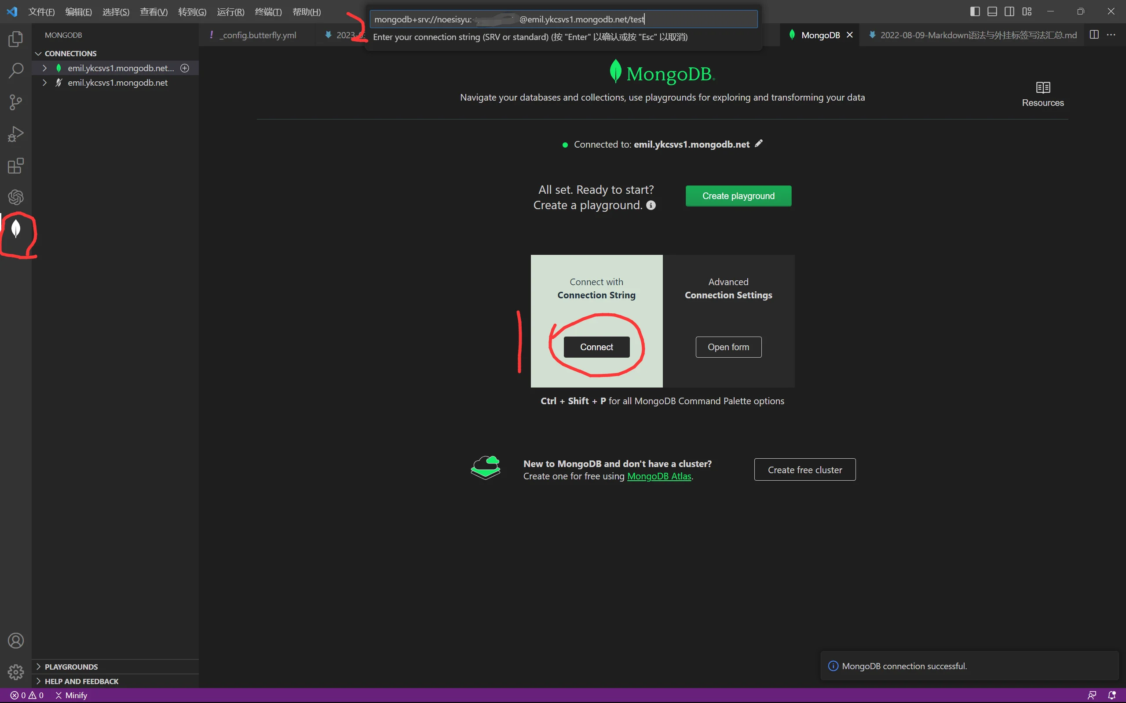Select the connected emil.ykcsvs1.mongodb.net... tree row
This screenshot has width=1126, height=703.
(115, 68)
